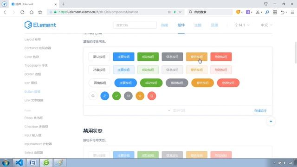The width and height of the screenshot is (297, 167).
Task: Click the red circular delete button
Action: 152,96
